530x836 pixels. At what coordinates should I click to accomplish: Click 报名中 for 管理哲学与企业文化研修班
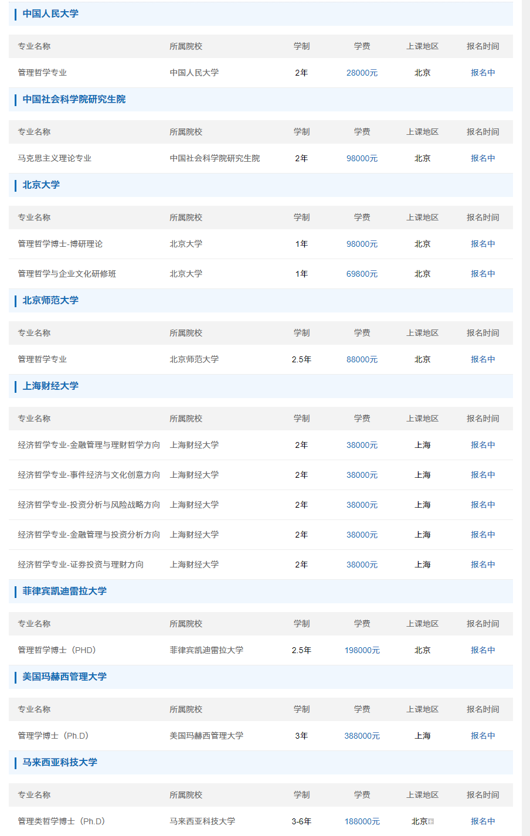pyautogui.click(x=483, y=274)
